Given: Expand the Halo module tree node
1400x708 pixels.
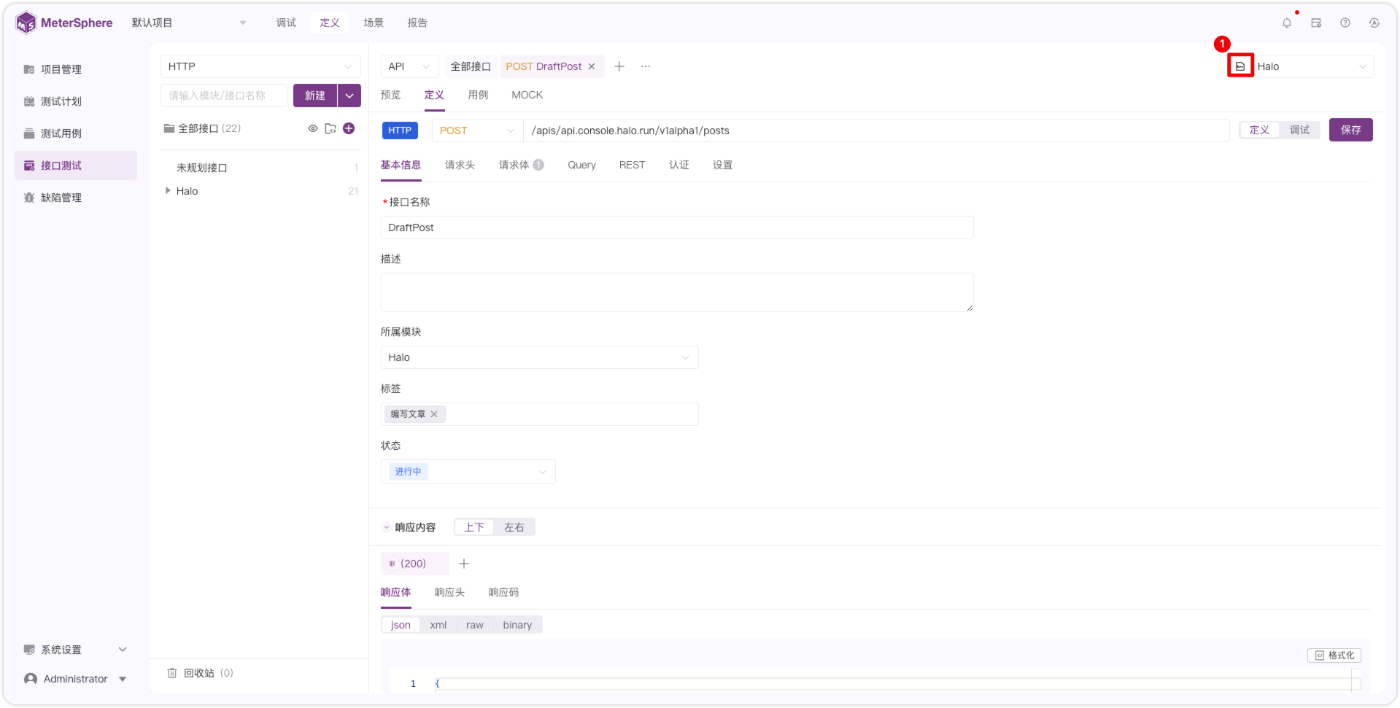Looking at the screenshot, I should point(168,191).
